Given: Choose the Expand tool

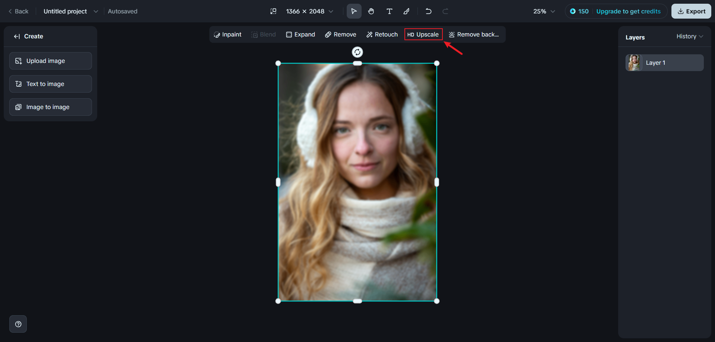Looking at the screenshot, I should [301, 35].
